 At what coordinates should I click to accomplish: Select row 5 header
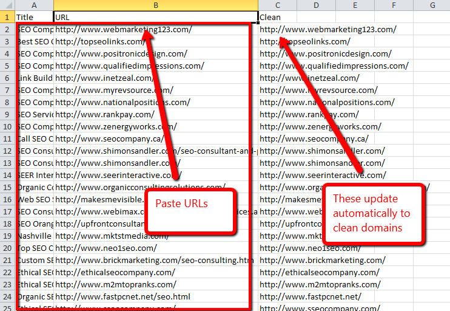point(7,66)
